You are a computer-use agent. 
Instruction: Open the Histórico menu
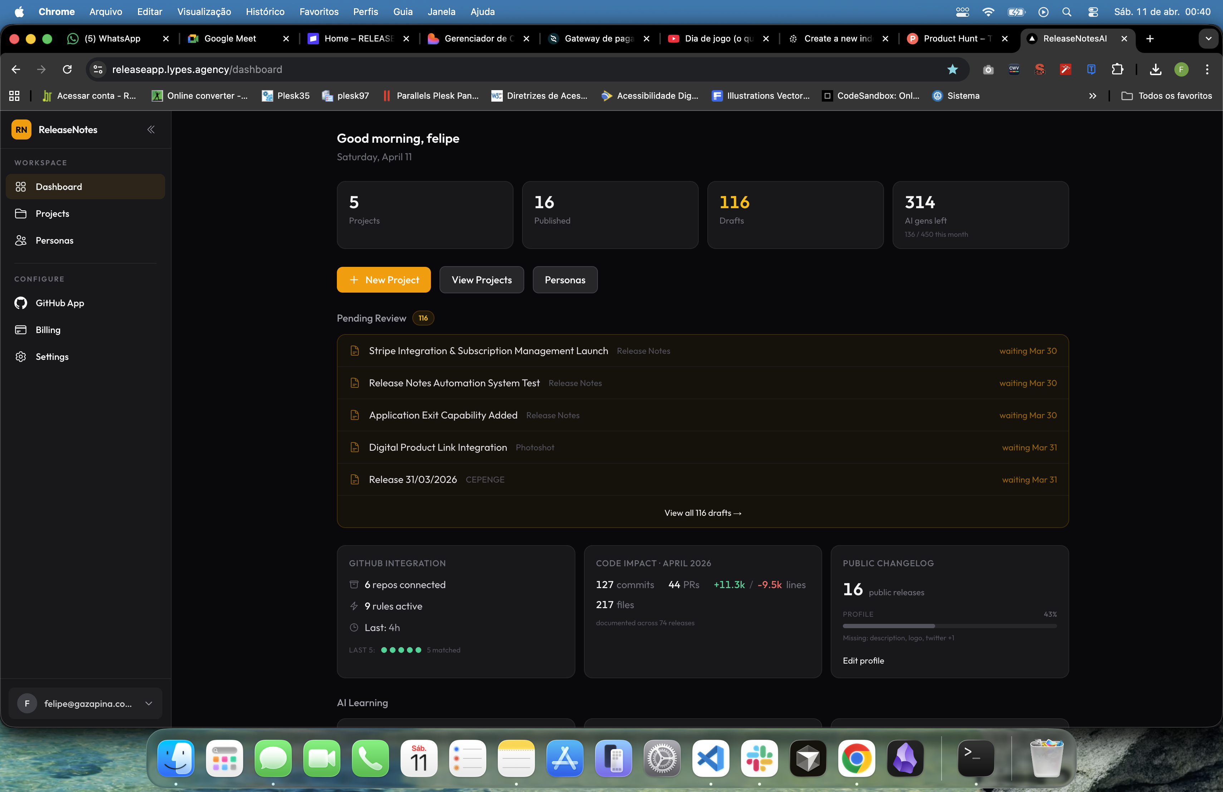pos(265,11)
